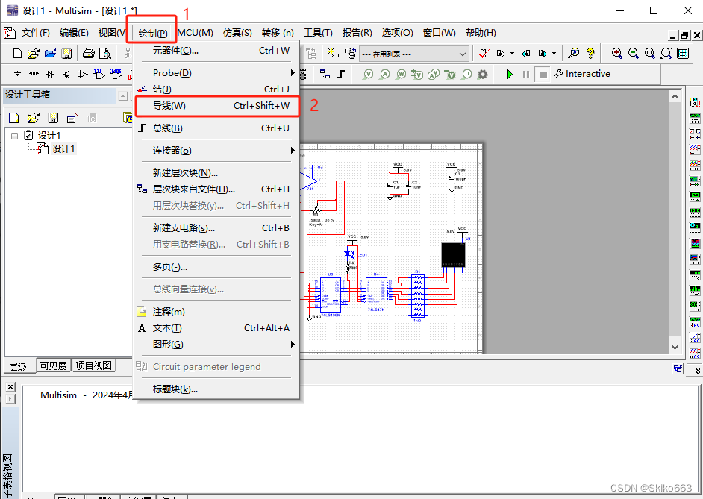Run electrical rules check icon

point(484,53)
